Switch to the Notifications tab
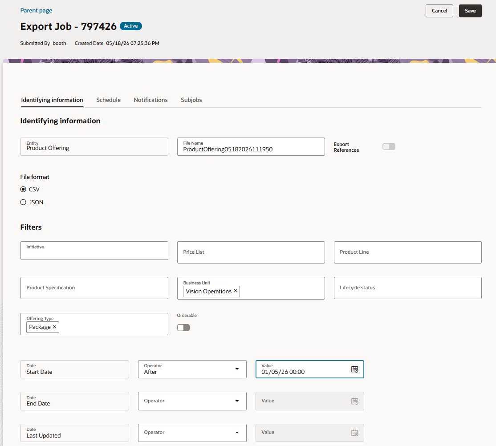The width and height of the screenshot is (496, 446). (150, 100)
